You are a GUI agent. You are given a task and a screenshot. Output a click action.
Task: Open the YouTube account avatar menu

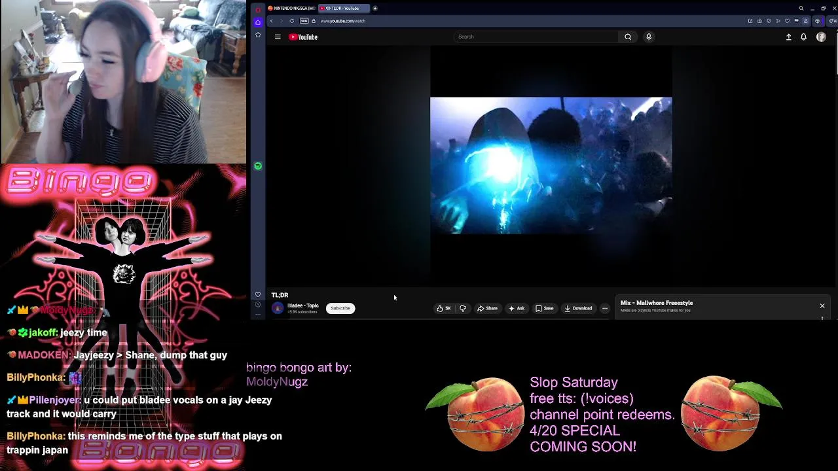tap(821, 37)
